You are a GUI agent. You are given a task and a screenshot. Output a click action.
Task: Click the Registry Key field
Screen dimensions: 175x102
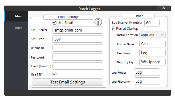point(152,62)
